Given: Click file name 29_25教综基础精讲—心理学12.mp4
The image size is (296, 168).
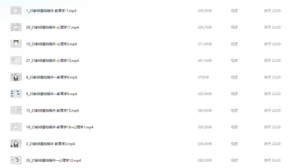Looking at the screenshot, I should 54,160.
